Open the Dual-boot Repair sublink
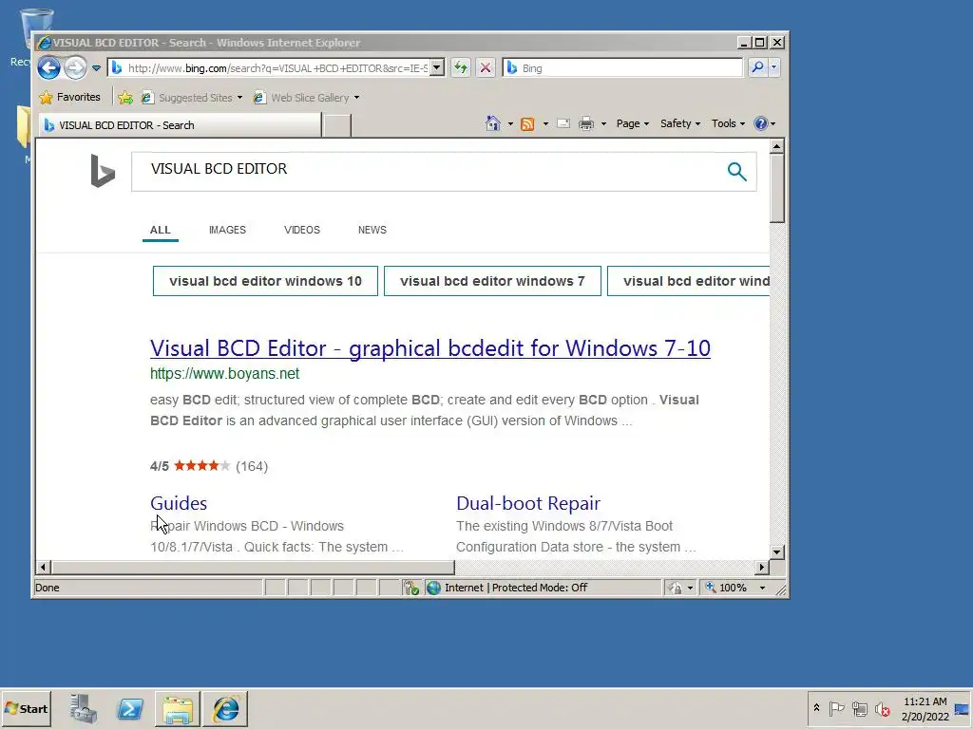973x729 pixels. 528,503
